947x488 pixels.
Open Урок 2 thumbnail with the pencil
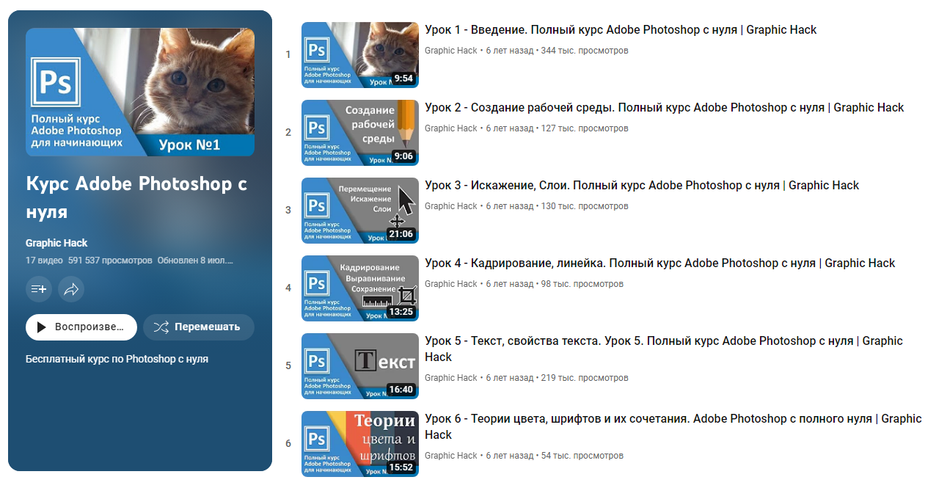tap(360, 133)
